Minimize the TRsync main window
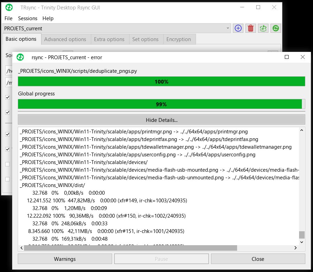 [x=242, y=7]
